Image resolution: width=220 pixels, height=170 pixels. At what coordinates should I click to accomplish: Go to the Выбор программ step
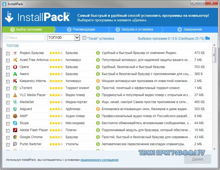(29, 29)
